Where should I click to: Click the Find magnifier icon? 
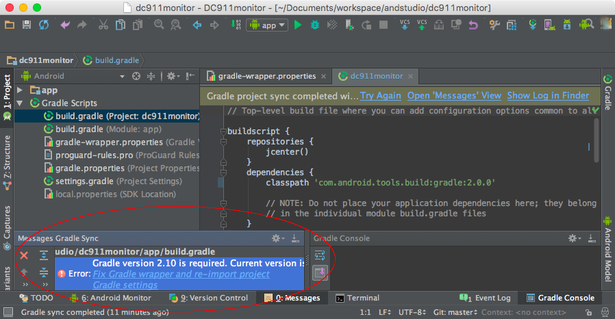(x=159, y=25)
